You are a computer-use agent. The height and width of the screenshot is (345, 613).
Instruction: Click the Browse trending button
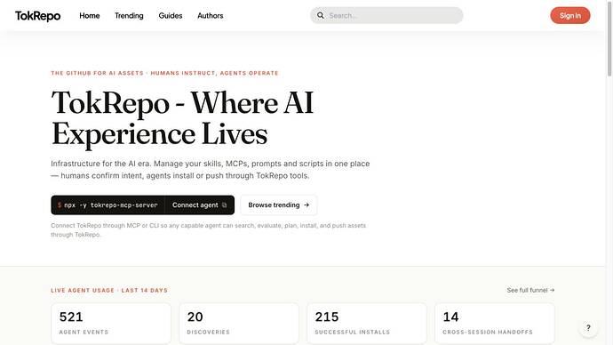tap(279, 205)
